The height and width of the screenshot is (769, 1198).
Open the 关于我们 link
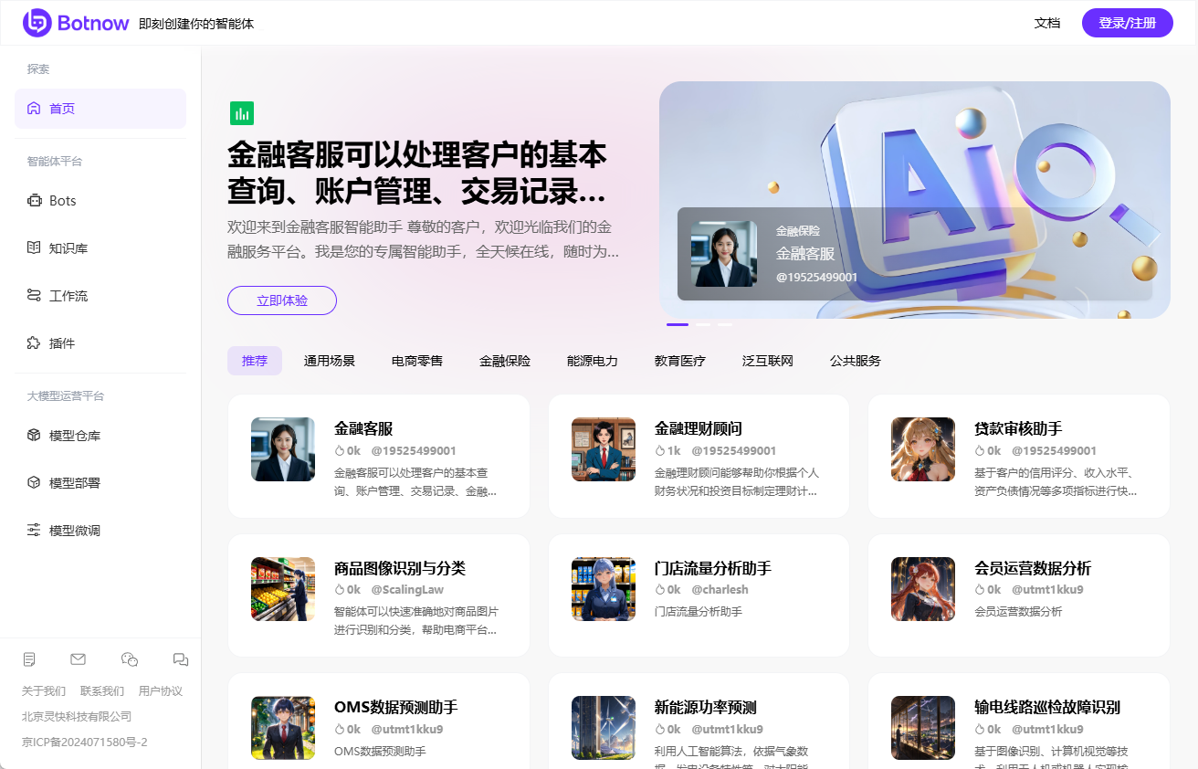(44, 691)
